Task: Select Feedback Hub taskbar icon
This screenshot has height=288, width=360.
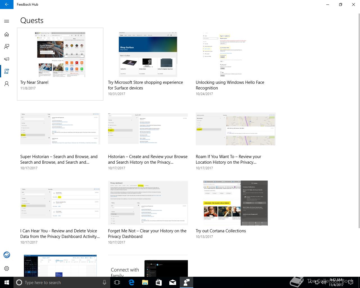Action: (186, 282)
